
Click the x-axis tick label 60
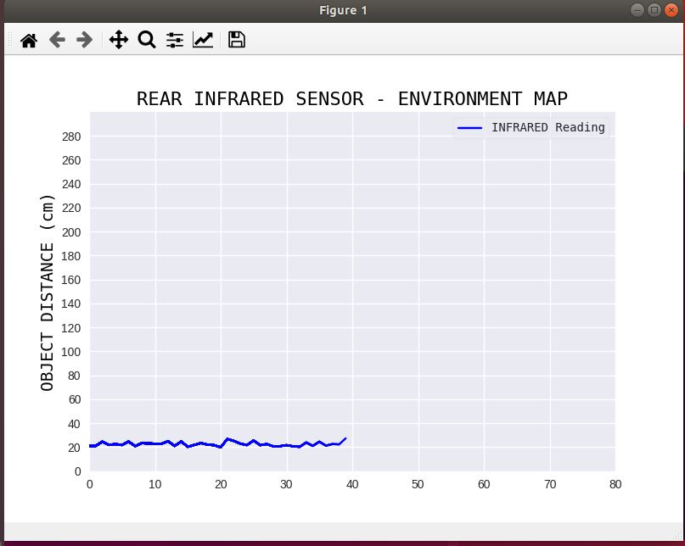(x=484, y=484)
